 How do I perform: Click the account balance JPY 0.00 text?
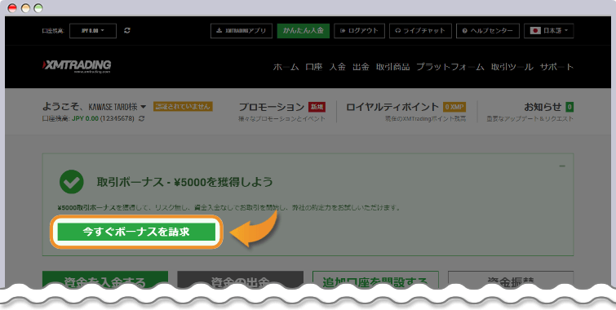coord(85,118)
